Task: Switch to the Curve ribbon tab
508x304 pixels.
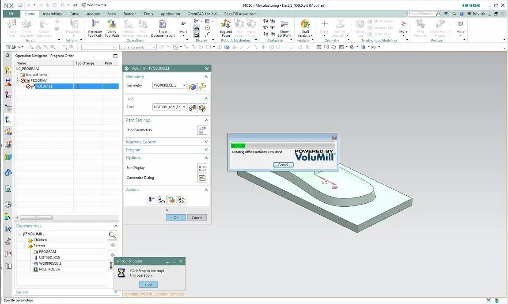Action: [74, 14]
